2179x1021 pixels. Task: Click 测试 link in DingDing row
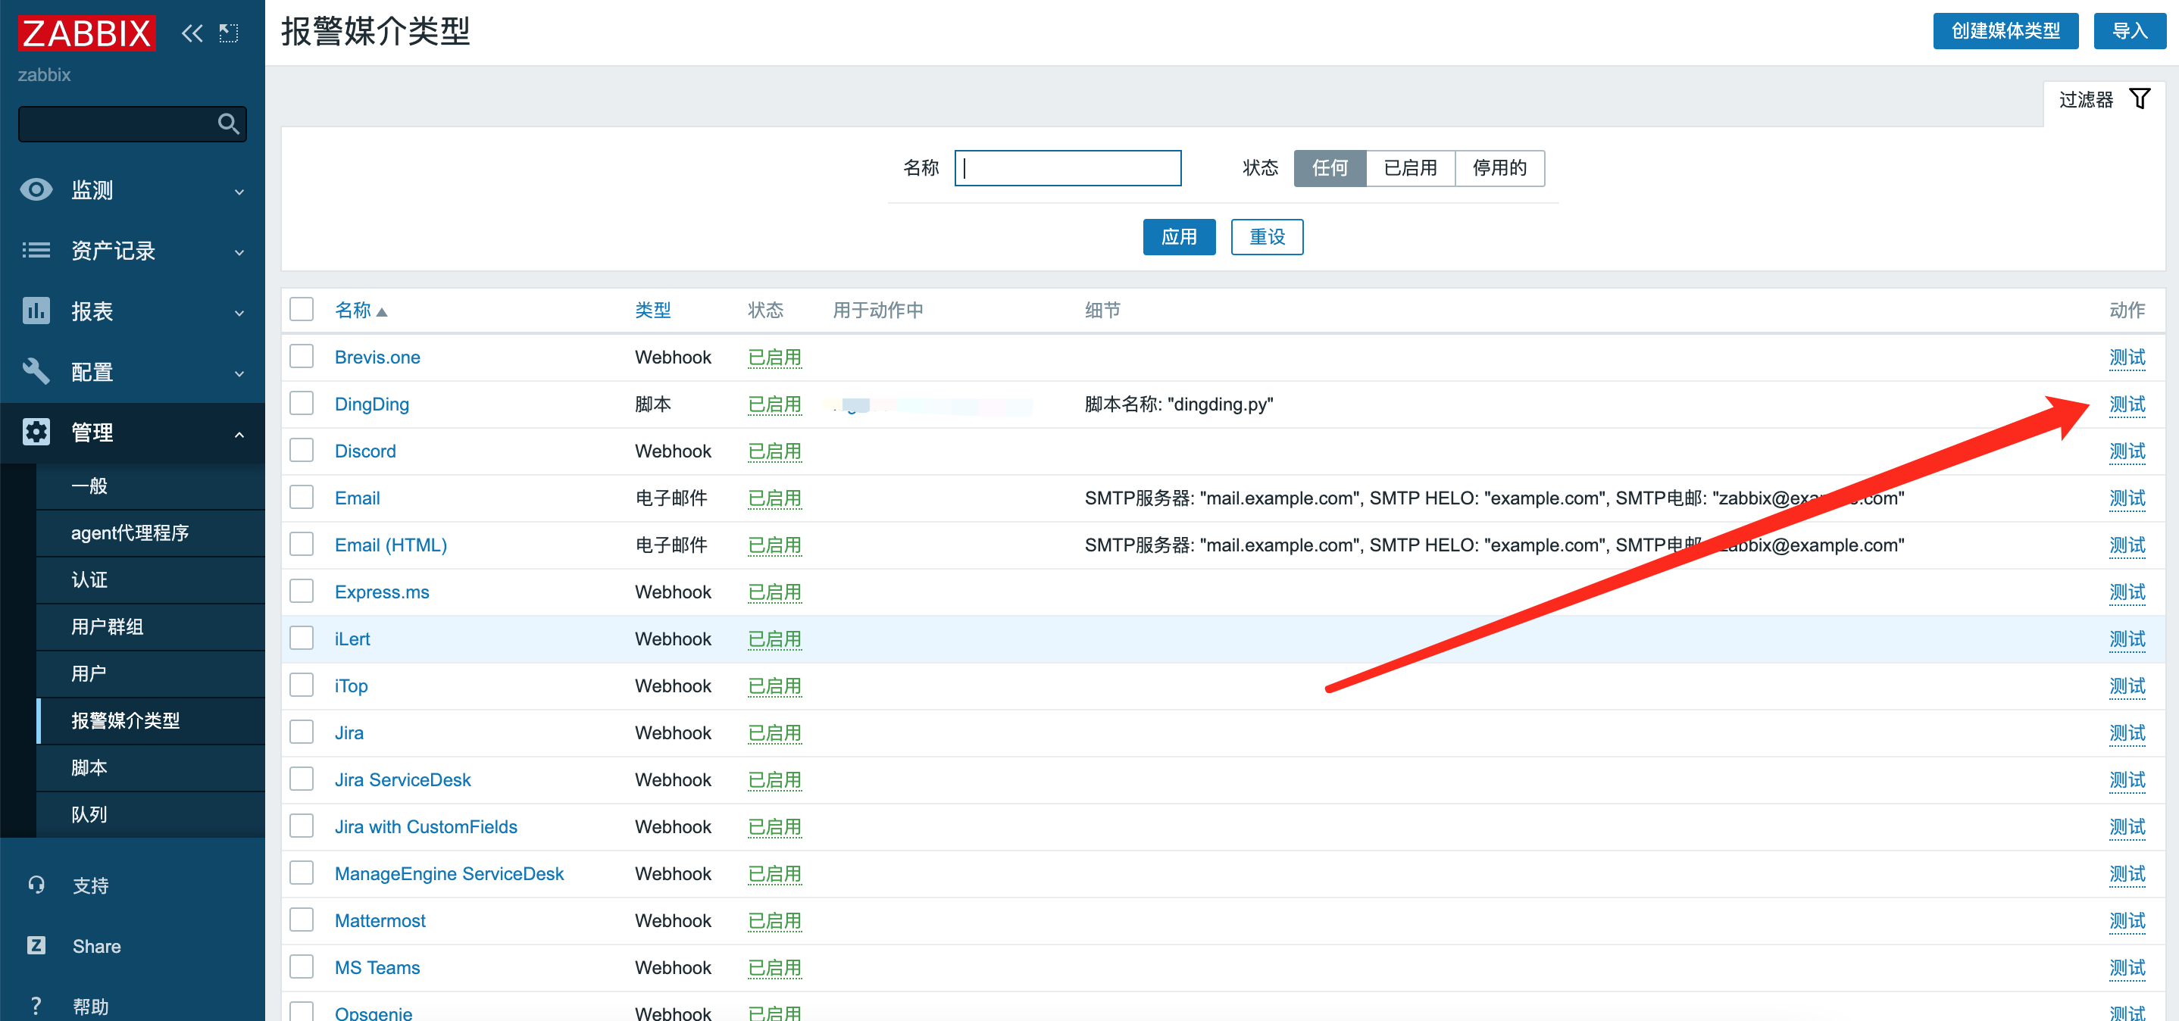pos(2127,404)
